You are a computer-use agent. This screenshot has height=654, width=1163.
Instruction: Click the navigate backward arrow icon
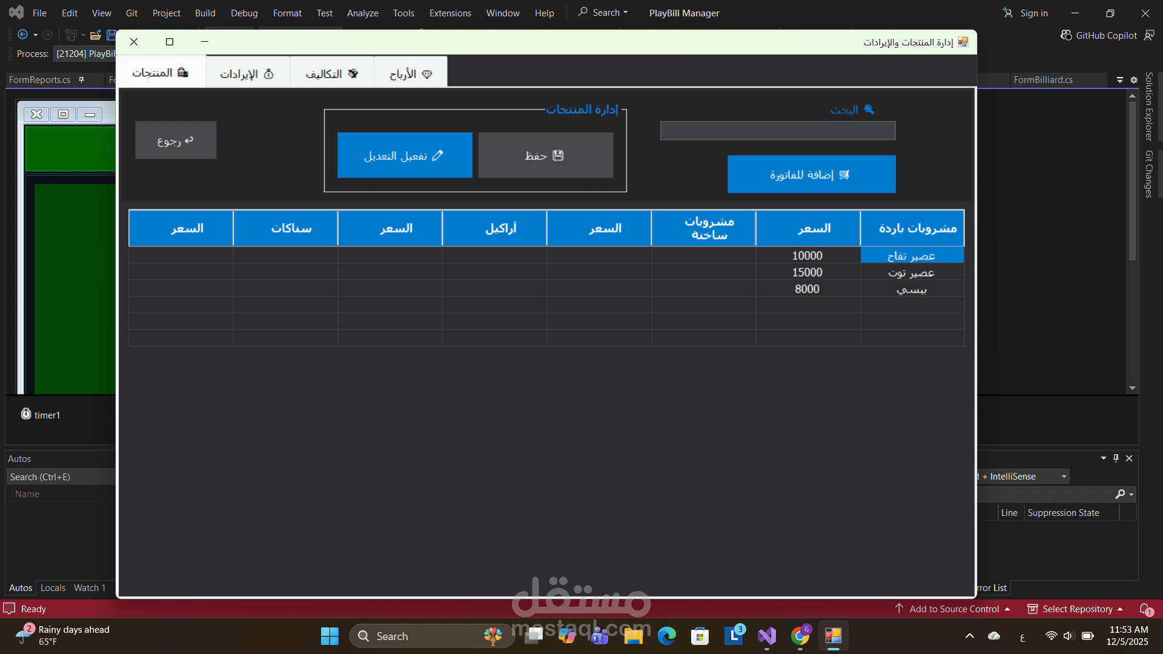point(23,35)
